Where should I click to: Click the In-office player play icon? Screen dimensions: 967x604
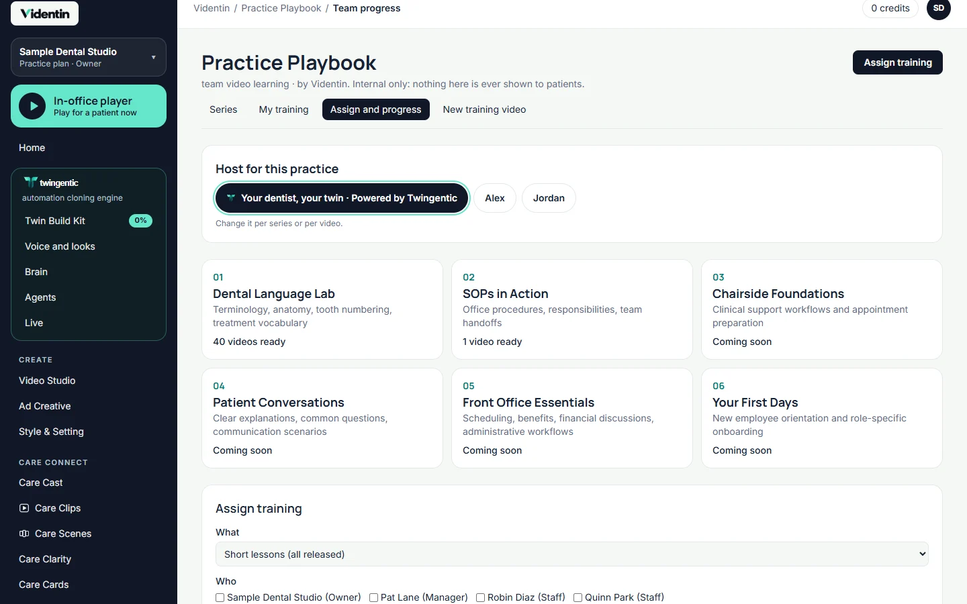[x=32, y=106]
